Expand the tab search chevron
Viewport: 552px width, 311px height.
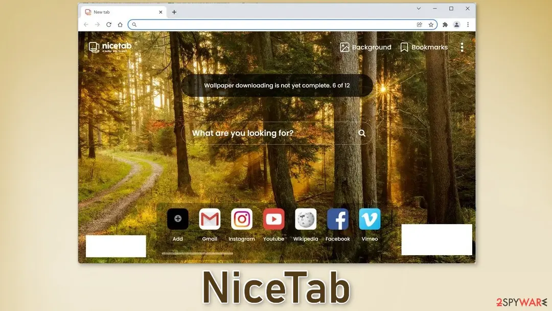[419, 9]
